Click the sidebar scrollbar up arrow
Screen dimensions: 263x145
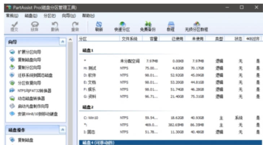pyautogui.click(x=70, y=40)
